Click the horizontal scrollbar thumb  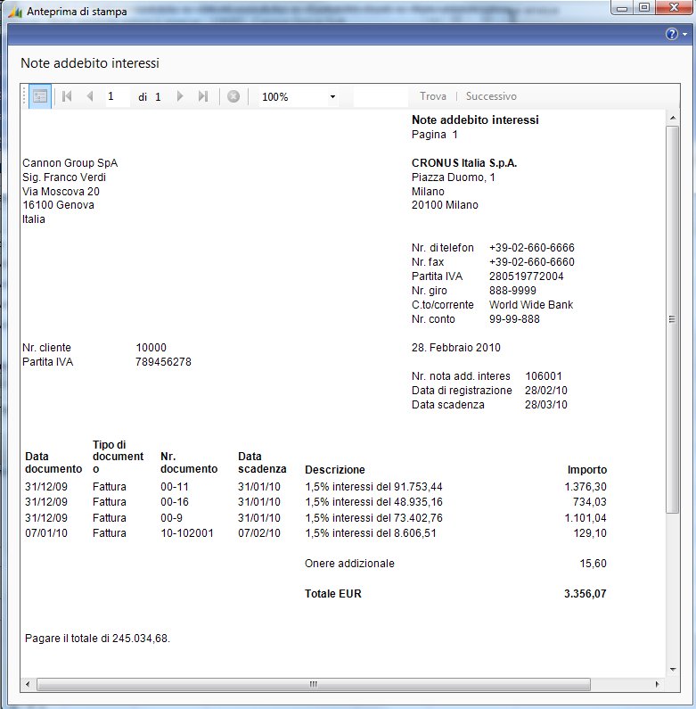coord(313,684)
